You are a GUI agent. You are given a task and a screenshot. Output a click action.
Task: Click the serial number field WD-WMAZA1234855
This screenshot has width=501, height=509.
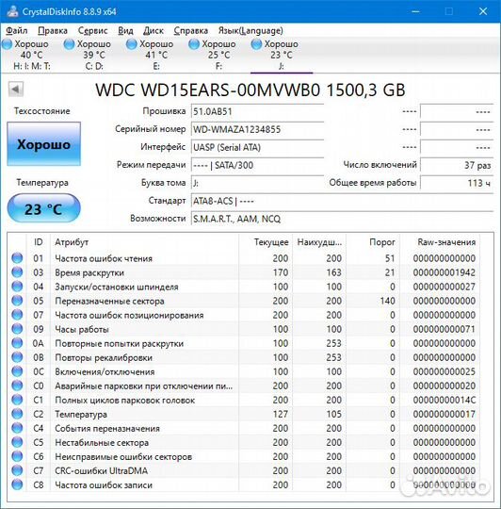[x=257, y=129]
